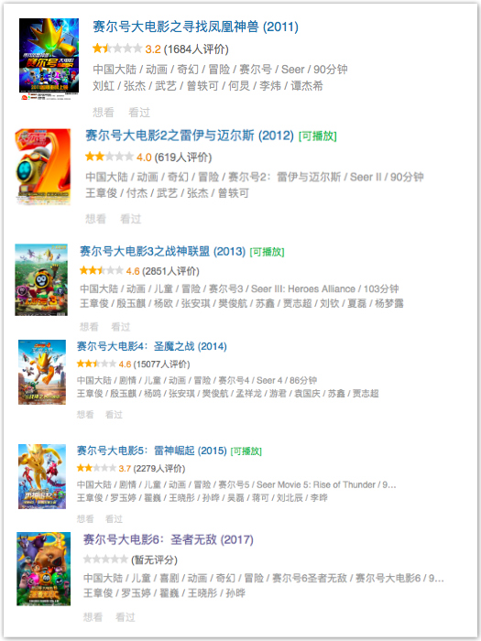This screenshot has height=641, width=481.
Task: Click the poster thumbnail of 圣者无敌
Action: coord(43,569)
